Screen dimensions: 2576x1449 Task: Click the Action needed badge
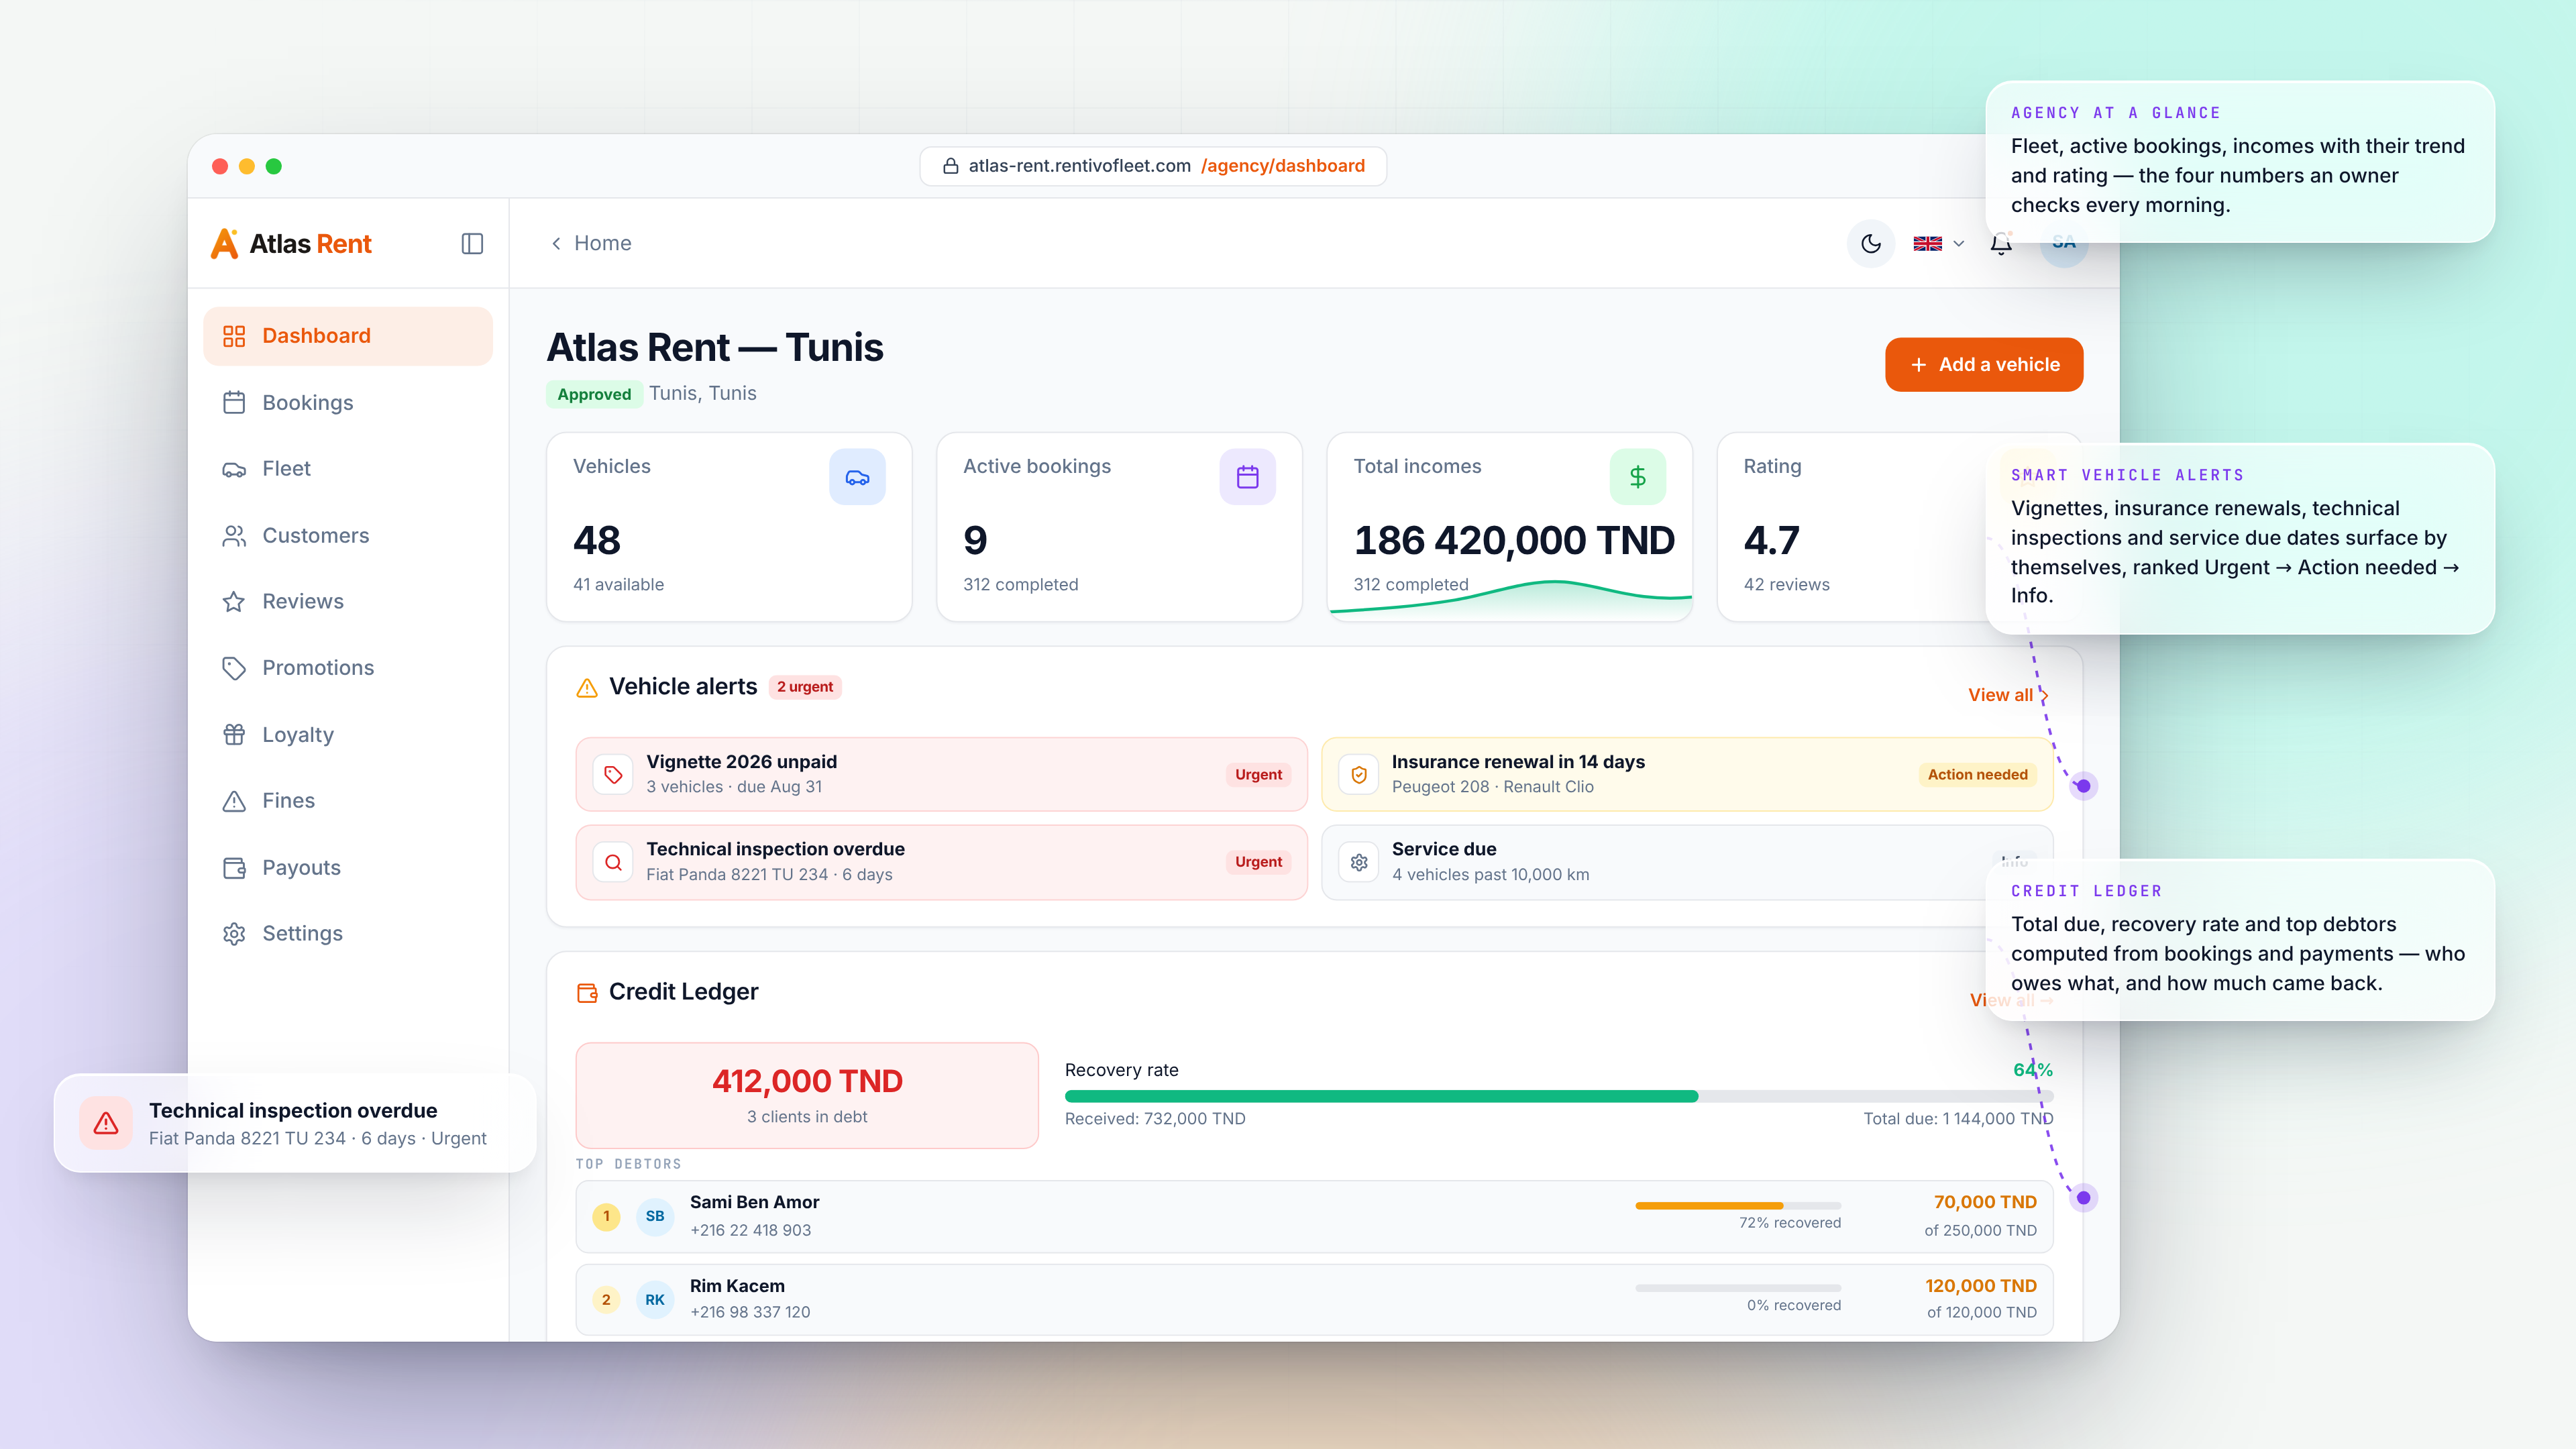tap(1977, 775)
